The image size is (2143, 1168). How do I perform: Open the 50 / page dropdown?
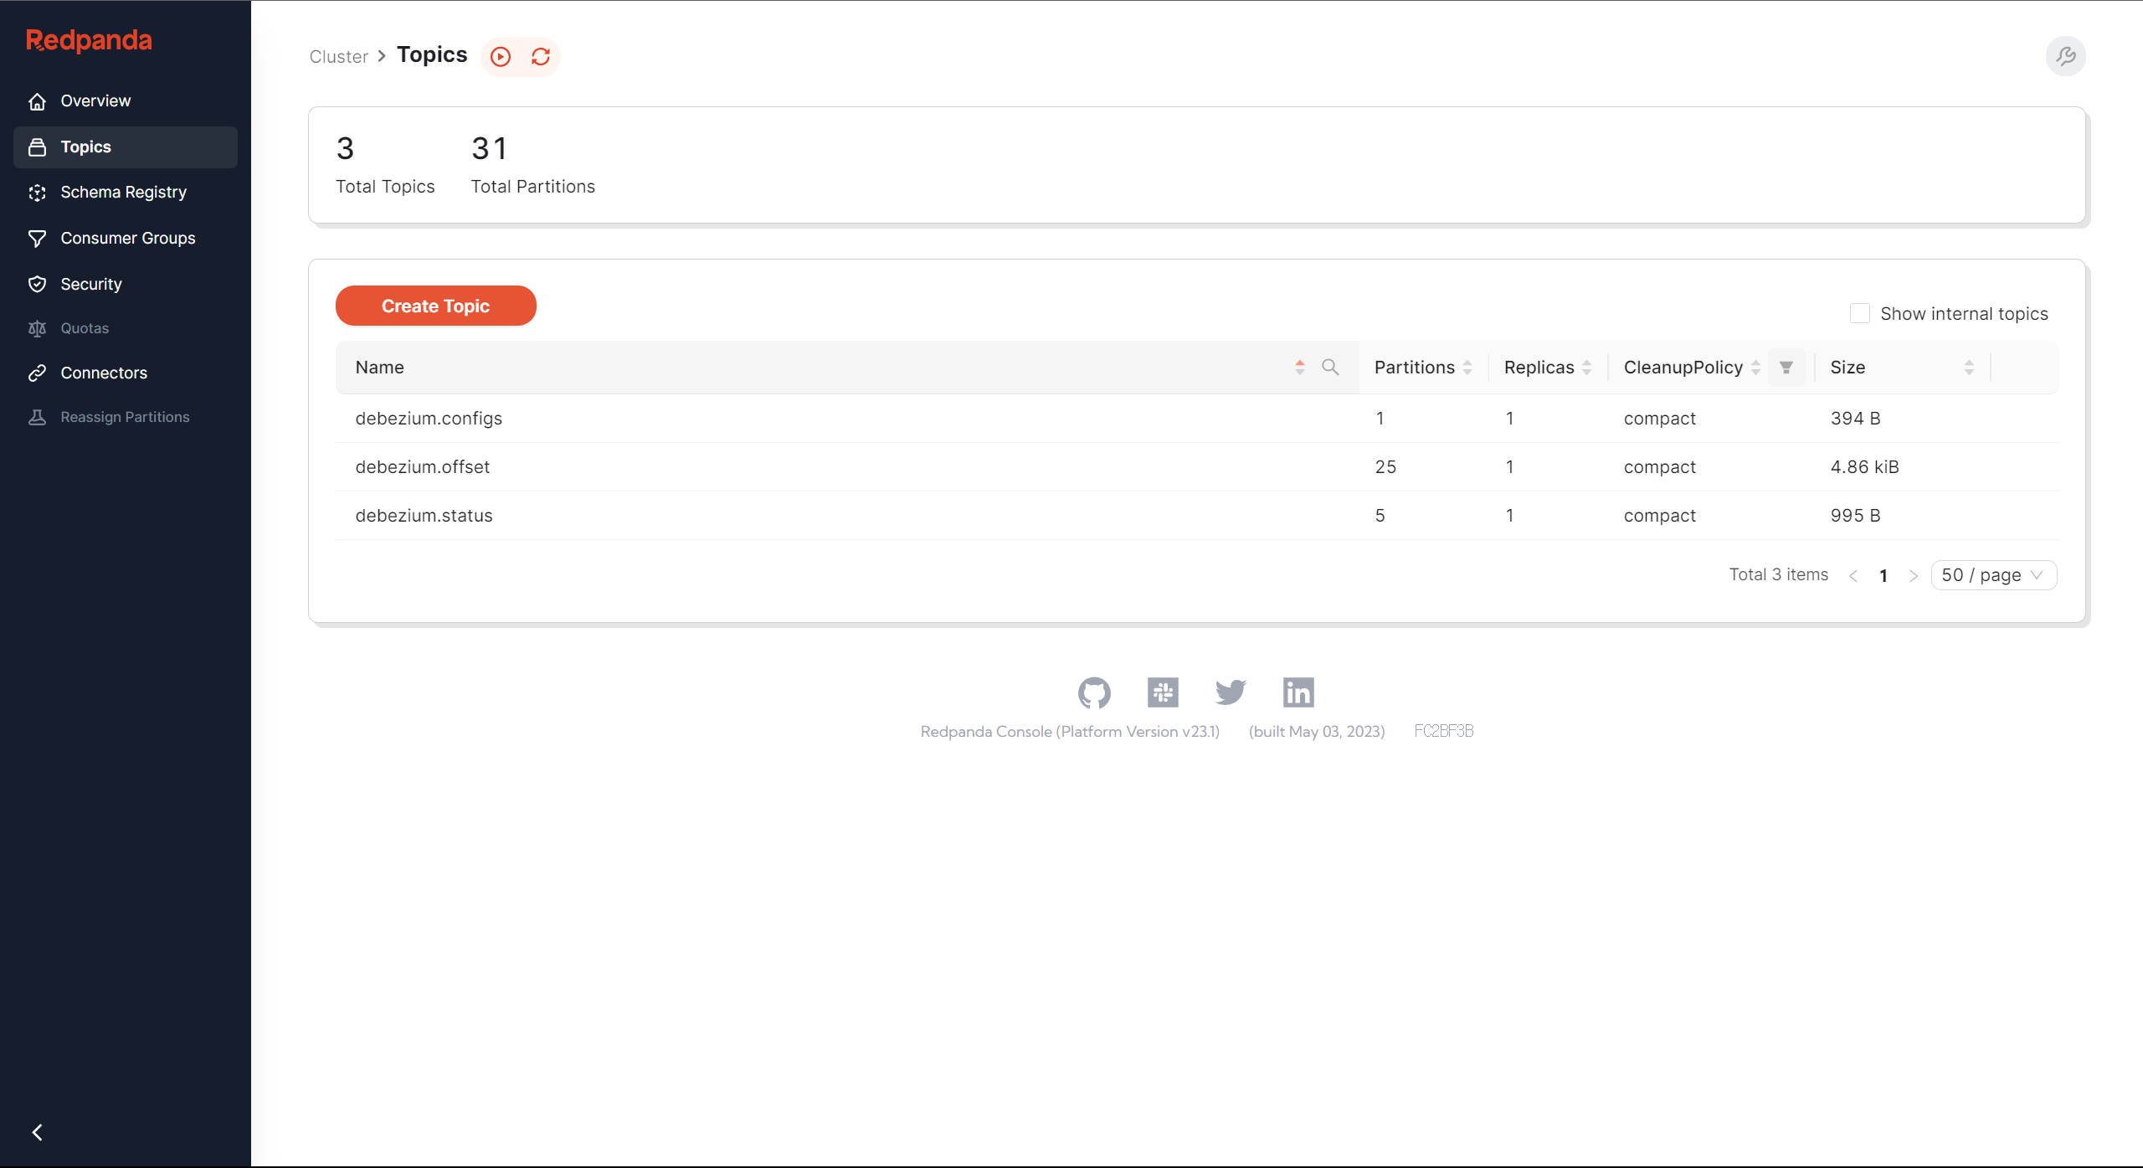click(1994, 576)
